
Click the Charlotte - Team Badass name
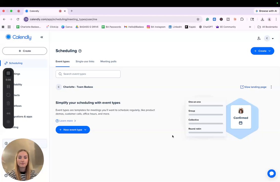point(78,87)
